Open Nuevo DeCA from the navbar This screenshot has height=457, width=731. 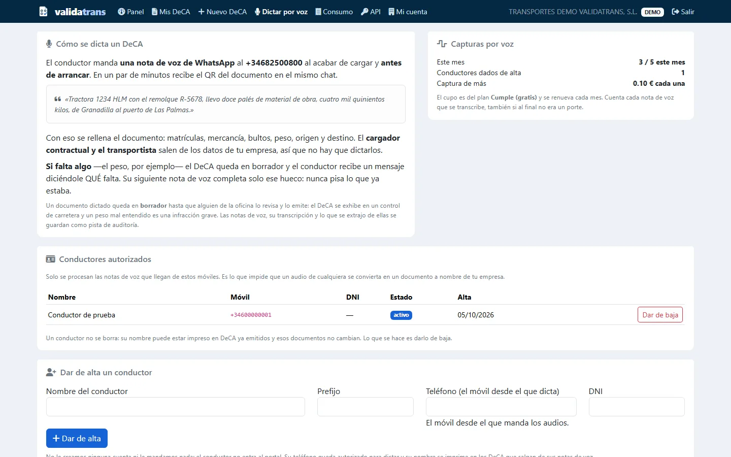point(222,12)
